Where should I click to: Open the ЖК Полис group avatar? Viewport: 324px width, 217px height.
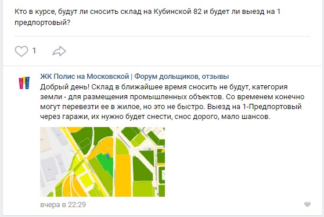click(x=24, y=83)
